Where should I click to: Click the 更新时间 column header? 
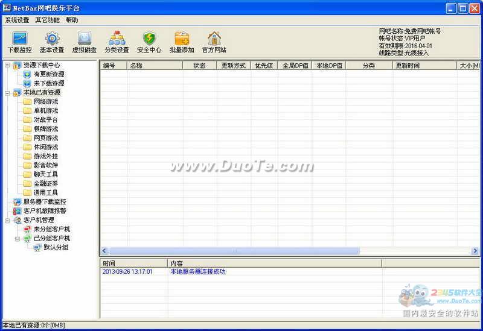point(425,65)
